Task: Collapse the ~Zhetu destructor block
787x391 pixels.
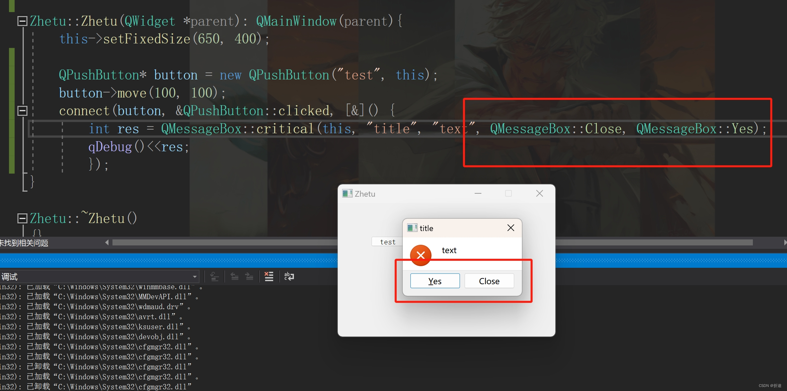Action: (x=22, y=218)
